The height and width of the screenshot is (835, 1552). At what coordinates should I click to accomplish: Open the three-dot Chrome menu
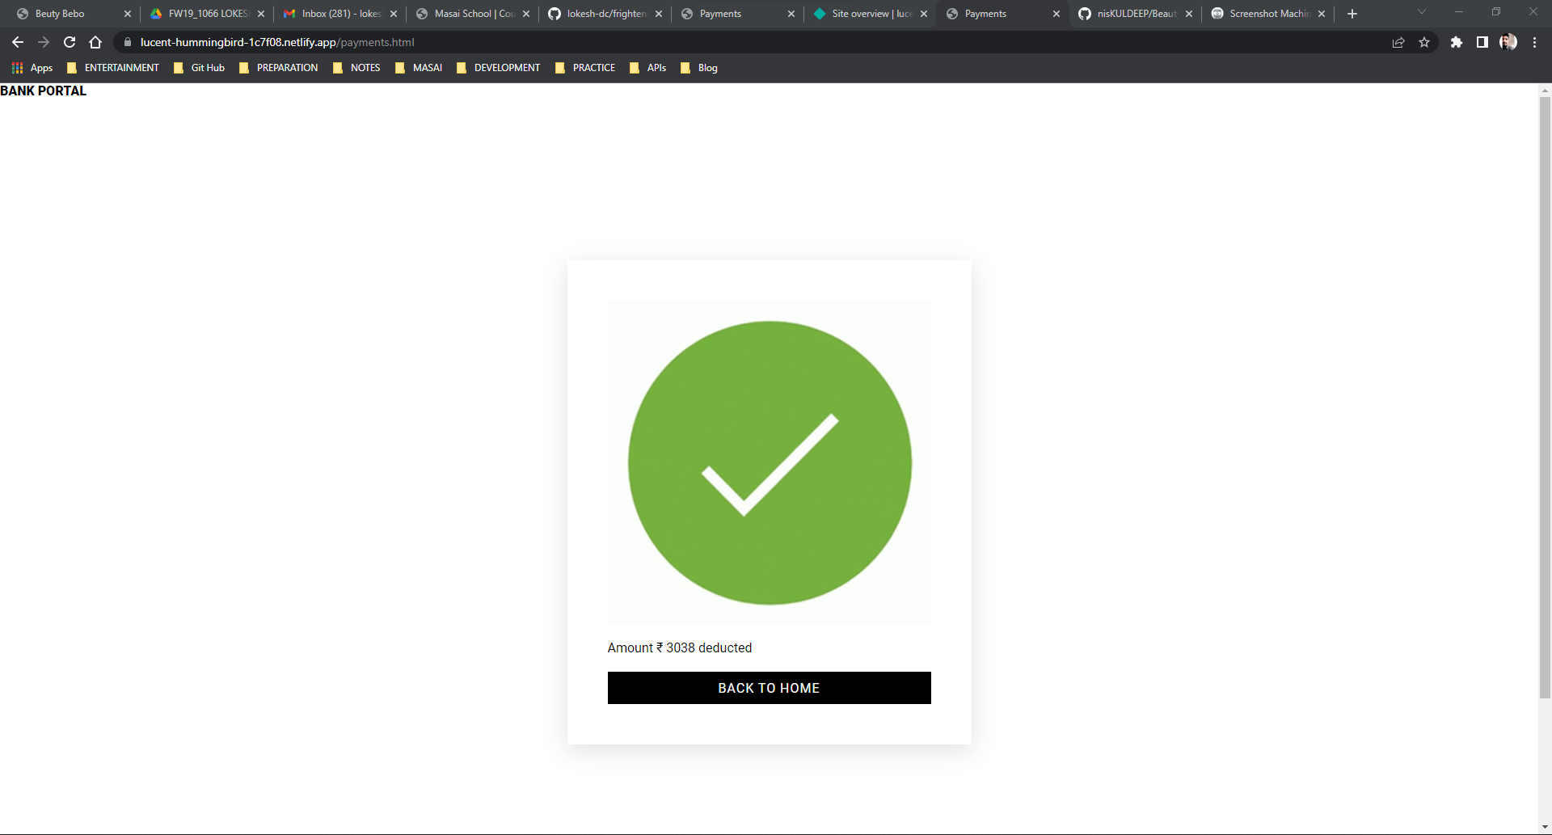tap(1534, 42)
